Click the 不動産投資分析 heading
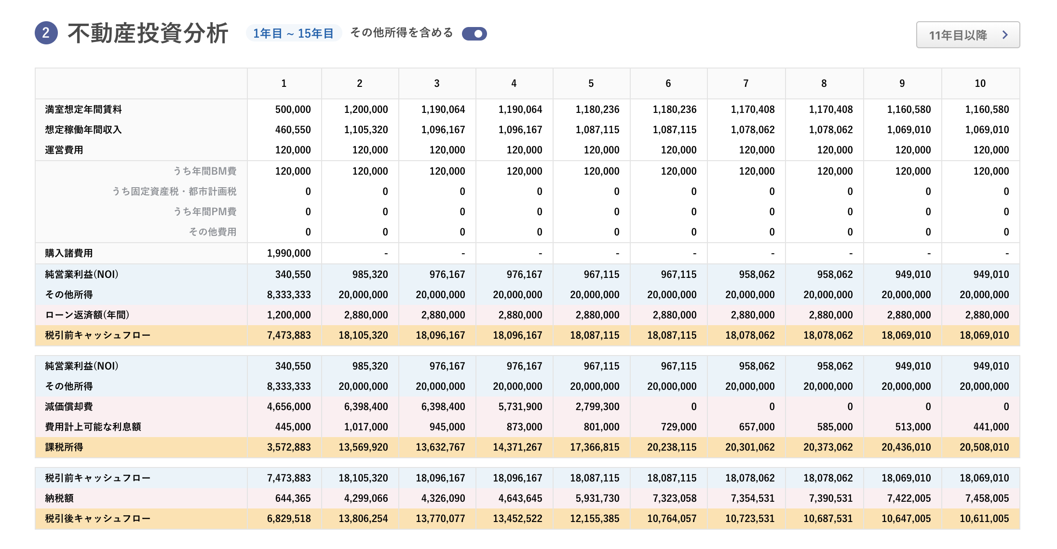Image resolution: width=1057 pixels, height=549 pixels. click(x=148, y=33)
